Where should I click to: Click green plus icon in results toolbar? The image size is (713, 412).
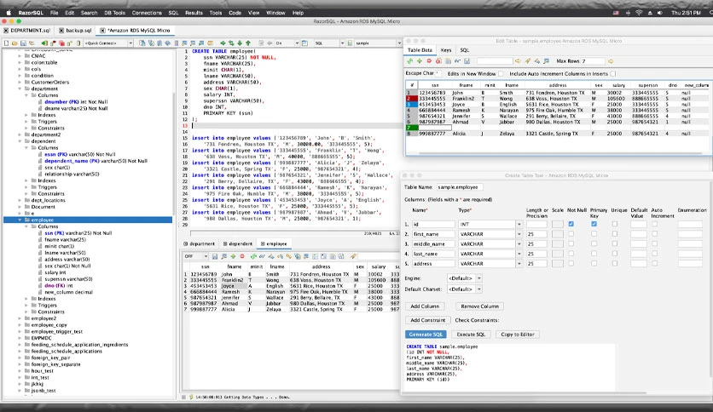233,256
